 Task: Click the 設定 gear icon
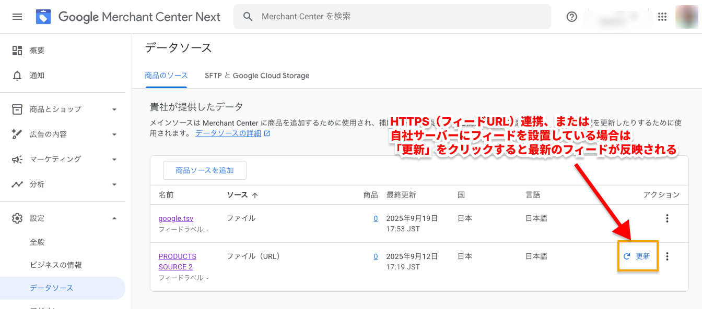[x=17, y=218]
